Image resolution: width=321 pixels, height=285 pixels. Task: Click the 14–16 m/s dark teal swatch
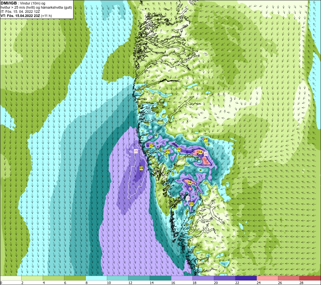160,278
